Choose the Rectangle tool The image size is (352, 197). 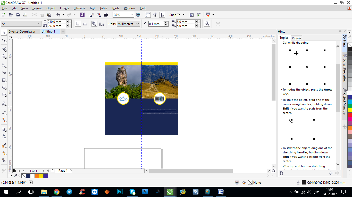(4, 80)
